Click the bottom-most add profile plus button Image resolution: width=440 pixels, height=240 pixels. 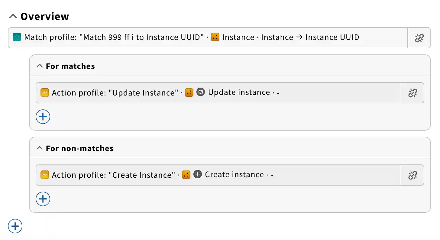pos(15,226)
